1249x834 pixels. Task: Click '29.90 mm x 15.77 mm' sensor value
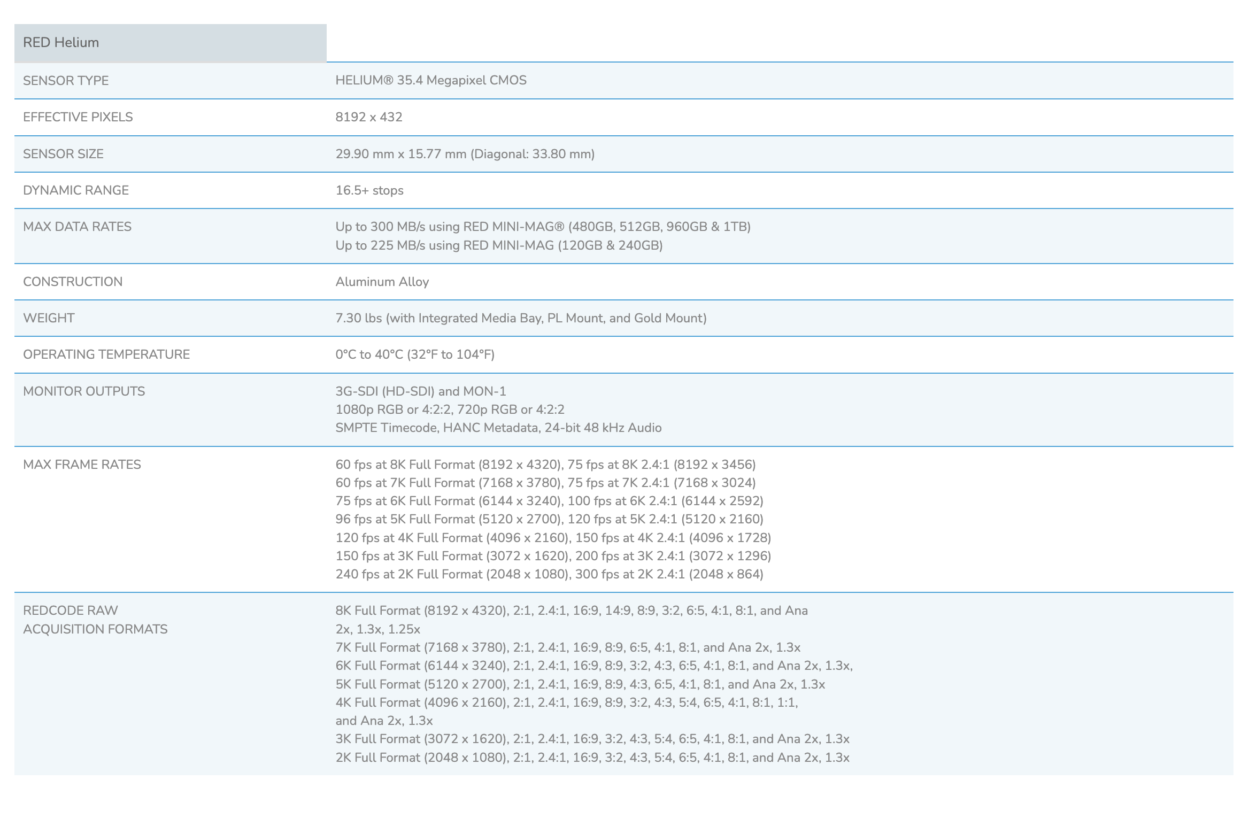[465, 154]
